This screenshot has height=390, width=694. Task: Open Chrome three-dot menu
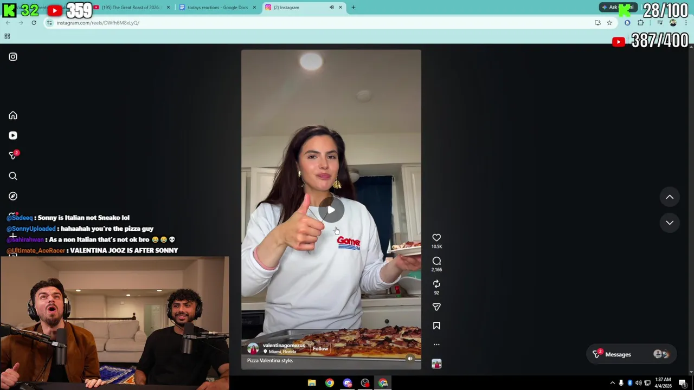686,23
